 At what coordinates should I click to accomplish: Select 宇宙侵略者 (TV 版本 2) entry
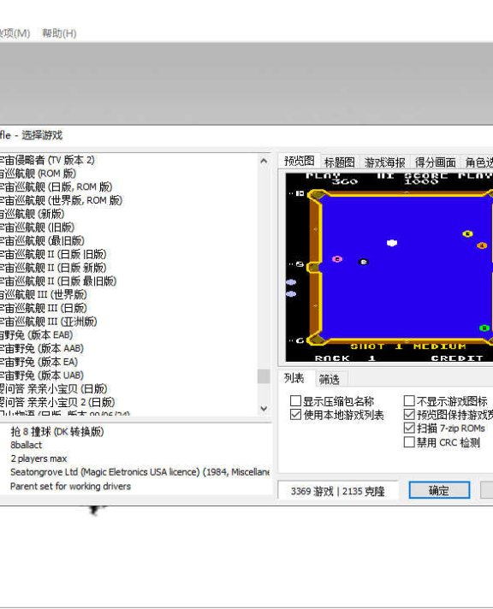point(47,160)
